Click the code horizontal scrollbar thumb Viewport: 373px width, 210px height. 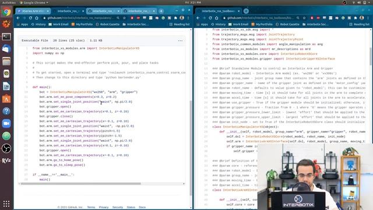pos(80,184)
